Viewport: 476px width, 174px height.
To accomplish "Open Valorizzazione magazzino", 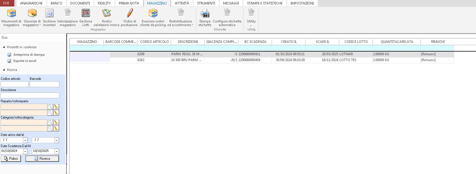I will click(x=68, y=18).
